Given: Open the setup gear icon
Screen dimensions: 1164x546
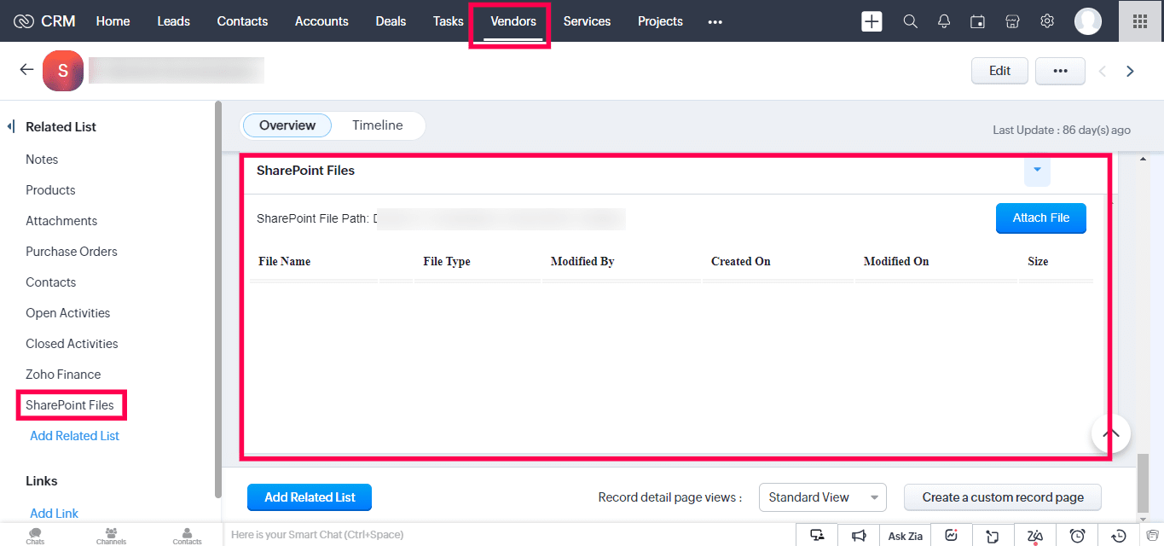Looking at the screenshot, I should point(1047,21).
